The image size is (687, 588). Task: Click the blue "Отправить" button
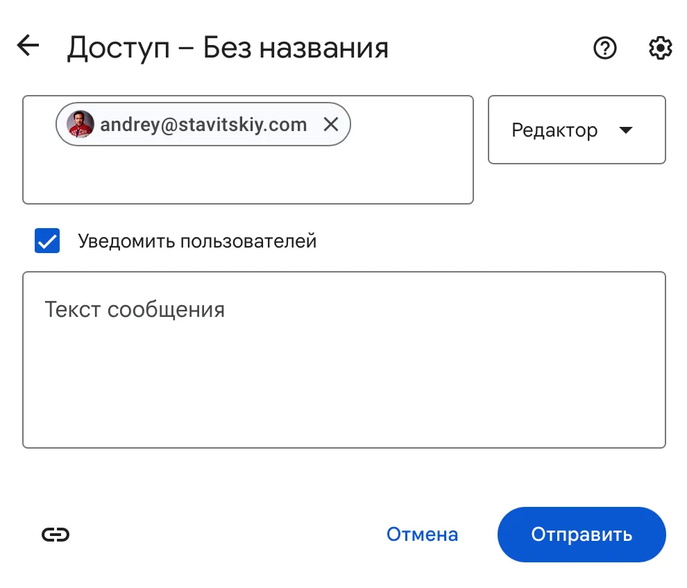point(582,535)
